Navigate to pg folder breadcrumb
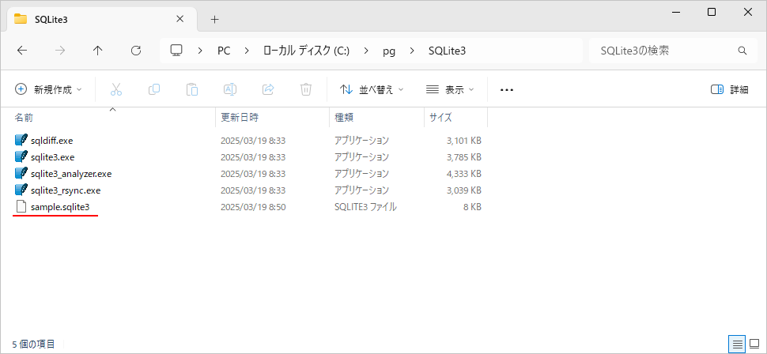This screenshot has height=354, width=767. pos(389,51)
